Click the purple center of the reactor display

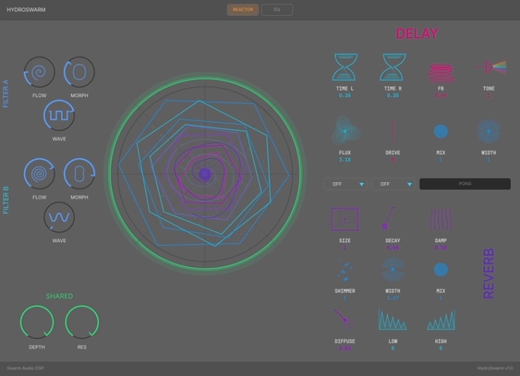tap(205, 174)
